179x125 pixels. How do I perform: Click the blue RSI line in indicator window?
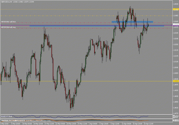tap(74, 117)
